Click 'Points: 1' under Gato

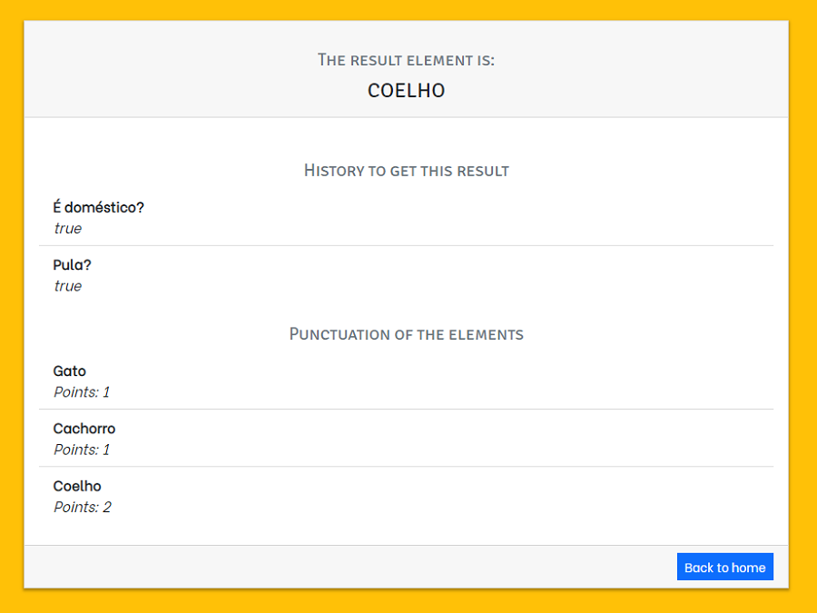[81, 392]
